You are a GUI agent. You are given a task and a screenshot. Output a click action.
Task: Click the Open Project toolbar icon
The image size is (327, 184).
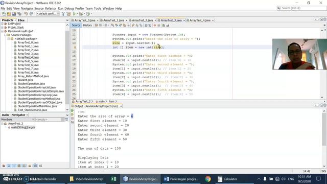[14, 14]
